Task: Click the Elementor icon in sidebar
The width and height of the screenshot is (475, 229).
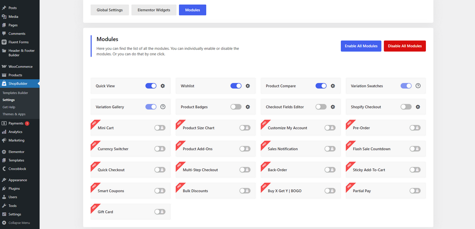Action: 4,152
